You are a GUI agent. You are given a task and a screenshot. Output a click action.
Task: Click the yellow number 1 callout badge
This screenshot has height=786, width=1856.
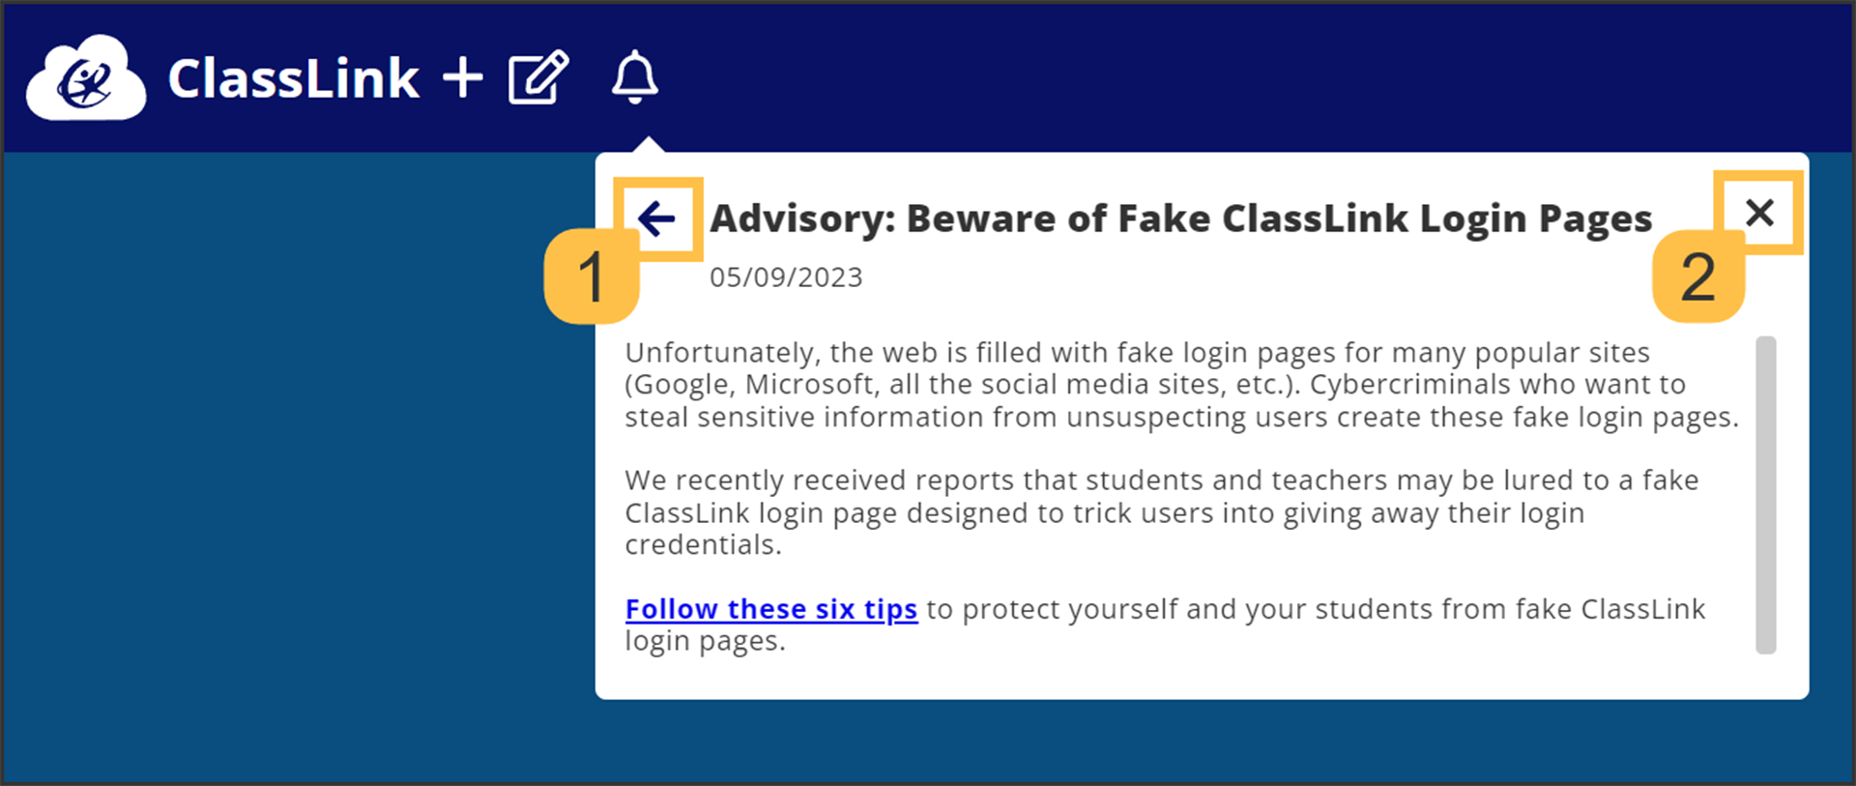[591, 277]
